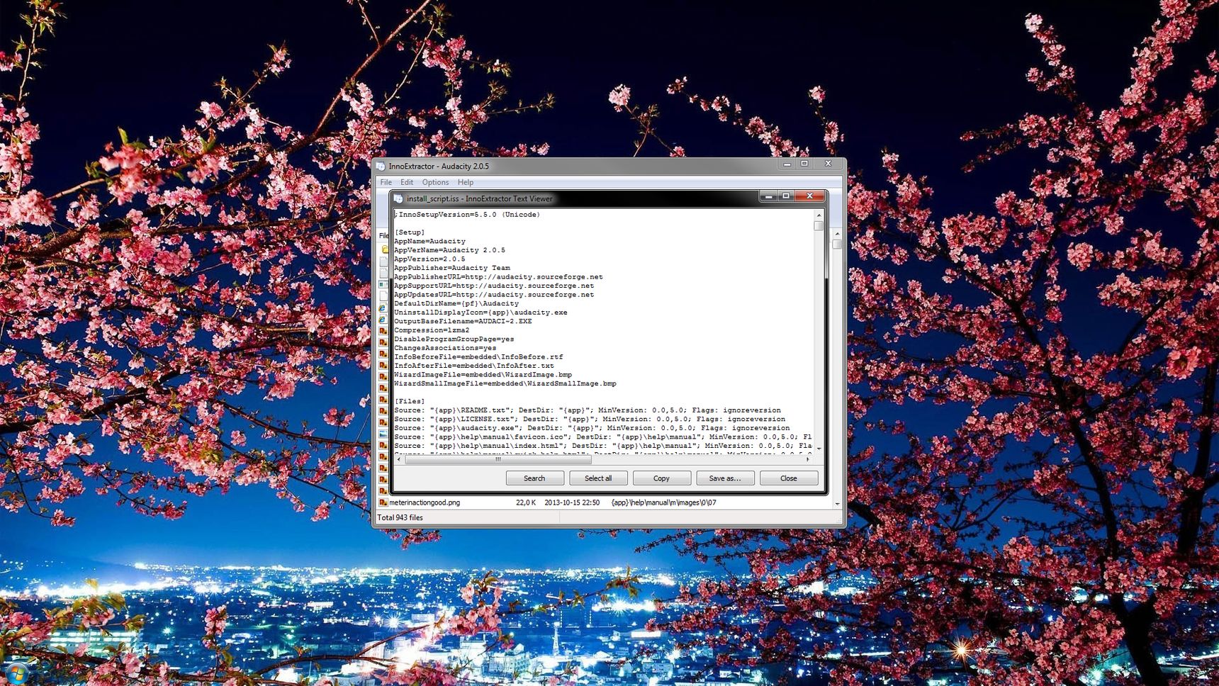
Task: Click the ChangesAssociations=yes line
Action: point(445,348)
